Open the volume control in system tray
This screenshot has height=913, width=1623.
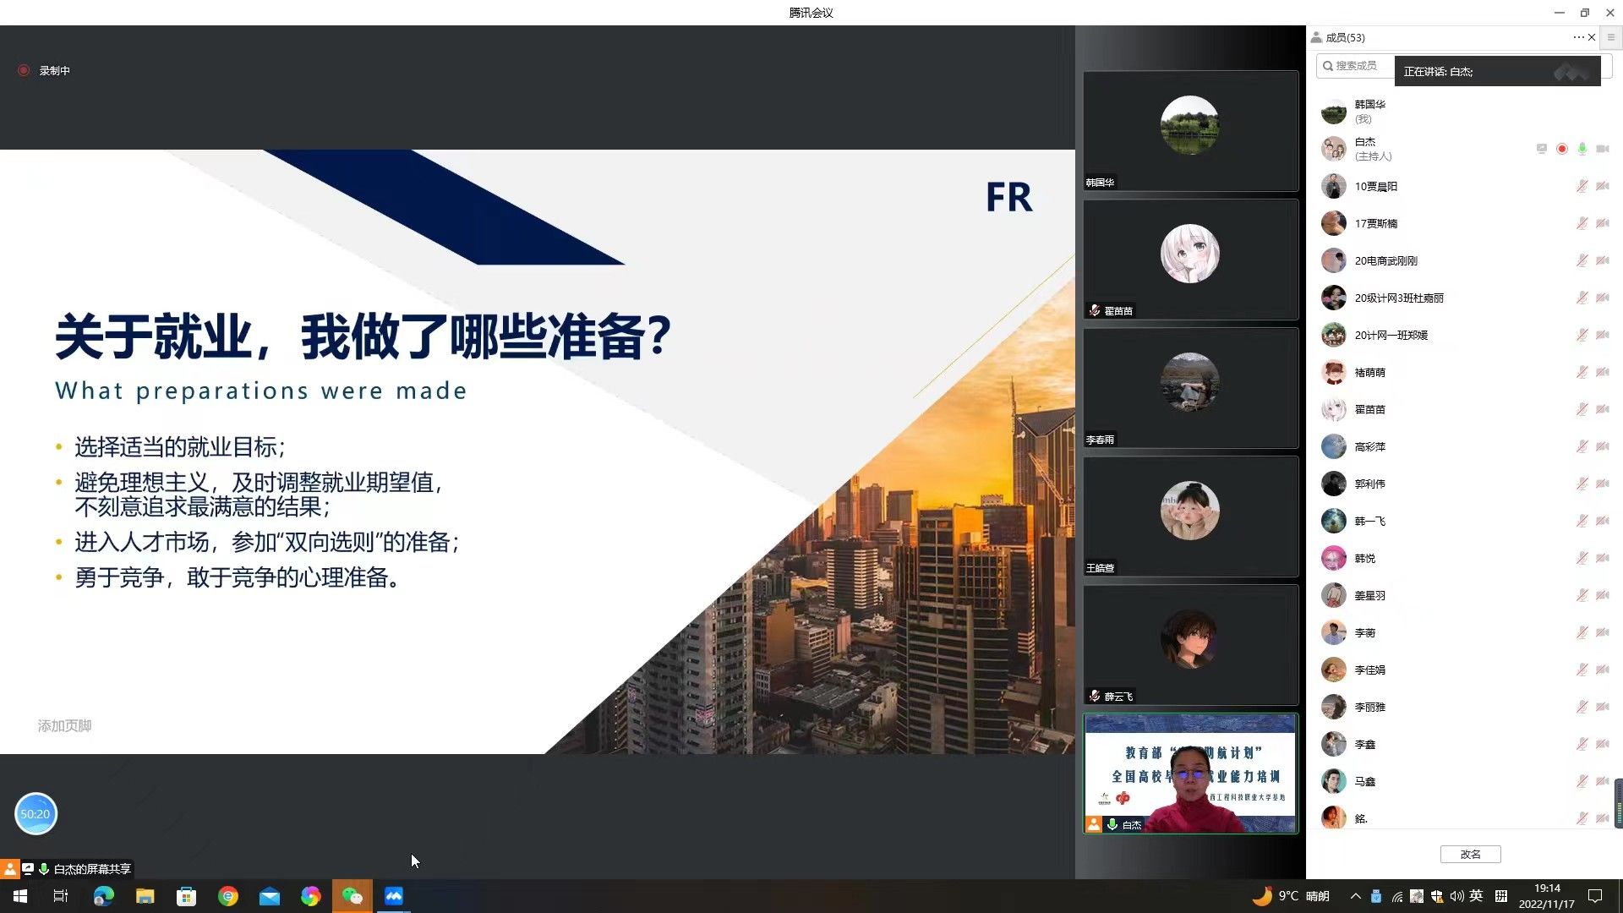(x=1456, y=896)
